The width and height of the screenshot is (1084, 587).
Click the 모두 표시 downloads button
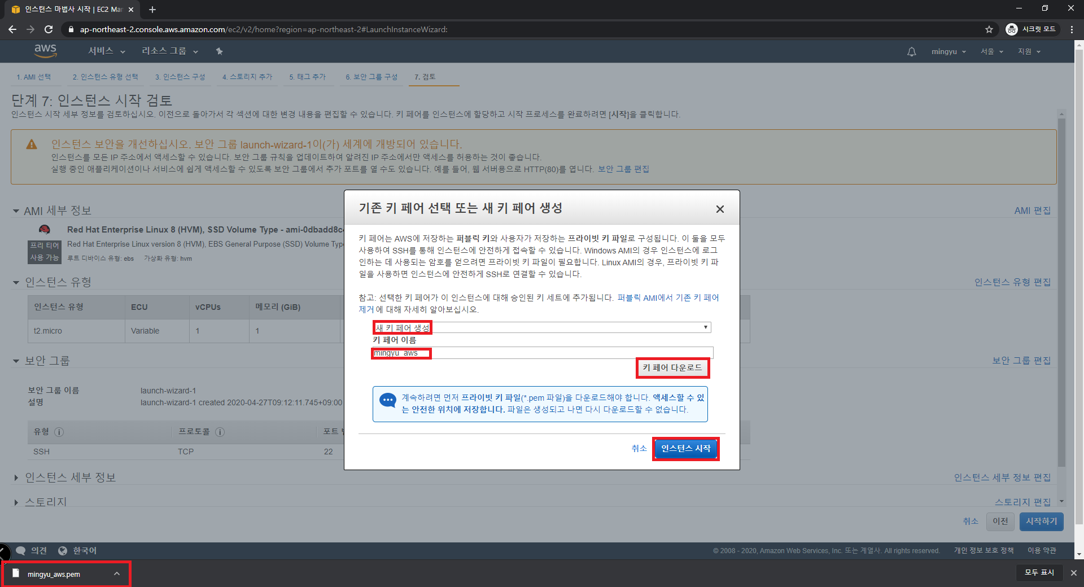coord(1039,573)
